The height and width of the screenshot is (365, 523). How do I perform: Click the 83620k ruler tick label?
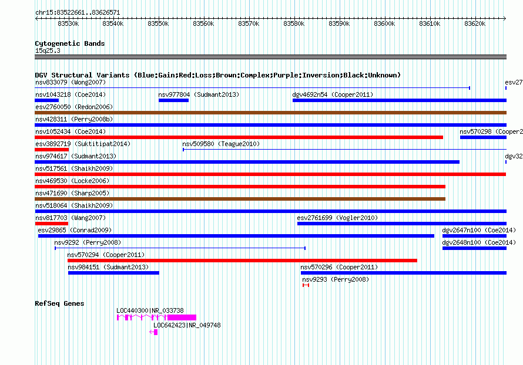pyautogui.click(x=475, y=23)
